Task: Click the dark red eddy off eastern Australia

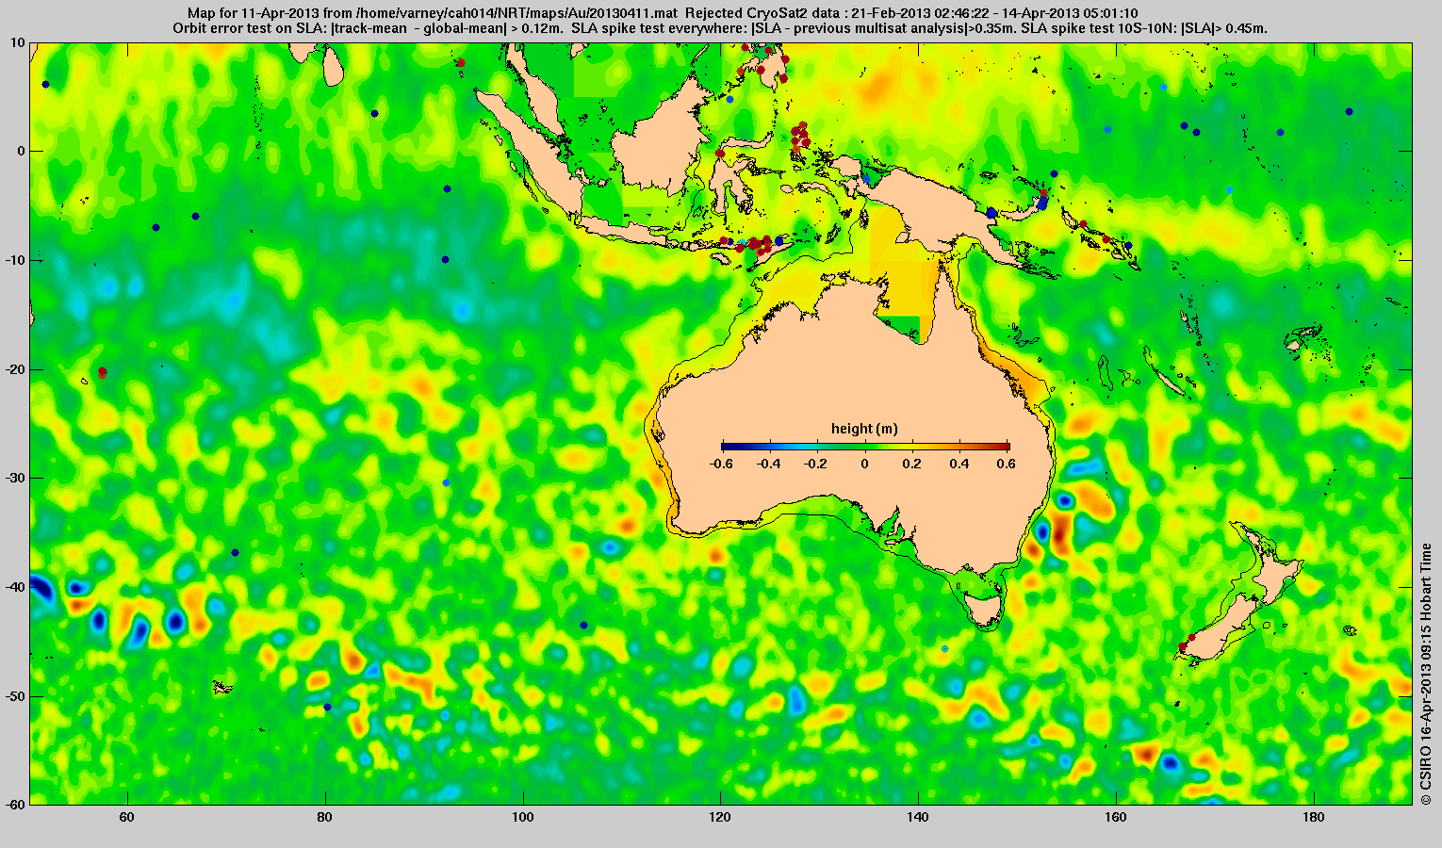Action: (x=1059, y=532)
